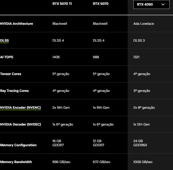Click the Ray Tracing Cores row label
The image size is (173, 170).
(x=14, y=91)
